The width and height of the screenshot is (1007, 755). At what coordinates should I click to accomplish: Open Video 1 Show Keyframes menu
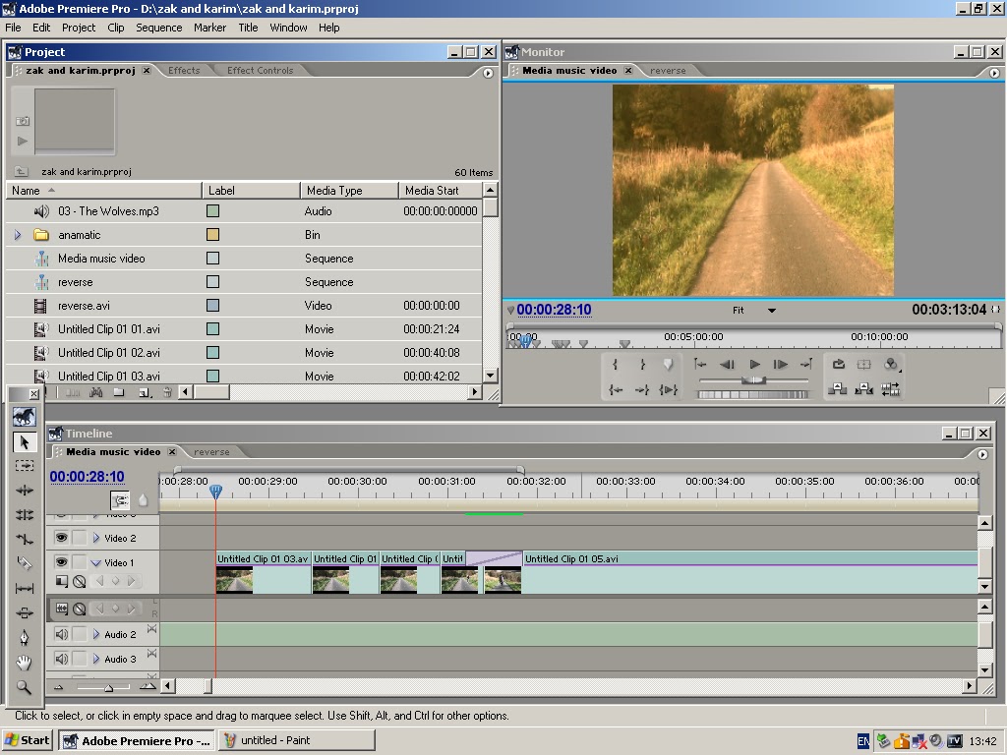[x=79, y=581]
